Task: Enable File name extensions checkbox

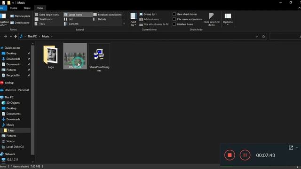Action: [187, 19]
